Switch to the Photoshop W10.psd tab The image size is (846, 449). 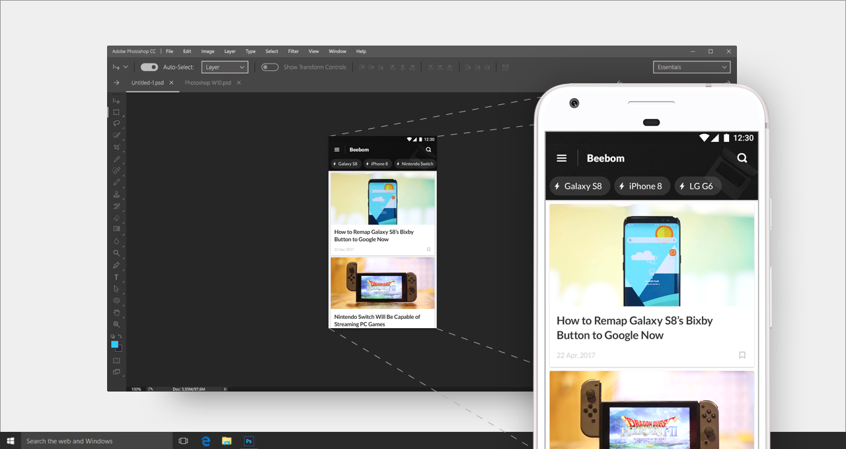208,83
